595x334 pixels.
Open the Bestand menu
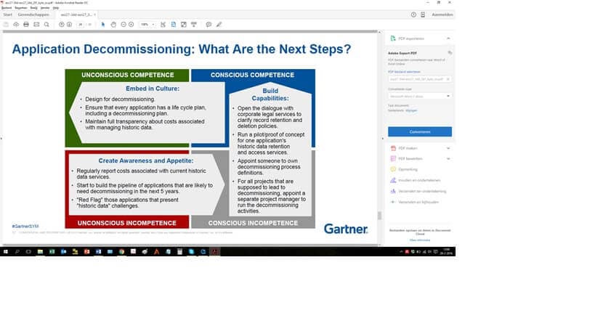pyautogui.click(x=7, y=7)
